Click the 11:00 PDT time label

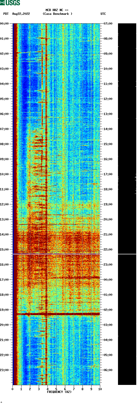[x=4, y=189]
